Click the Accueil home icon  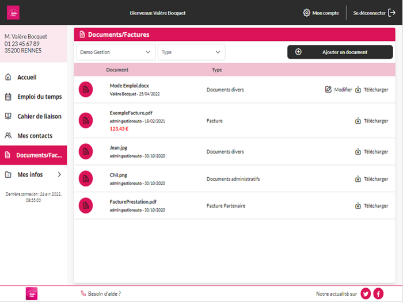8,77
